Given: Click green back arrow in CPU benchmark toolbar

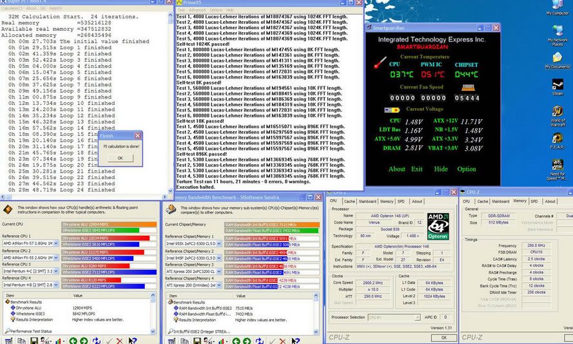Looking at the screenshot, I should point(73,341).
